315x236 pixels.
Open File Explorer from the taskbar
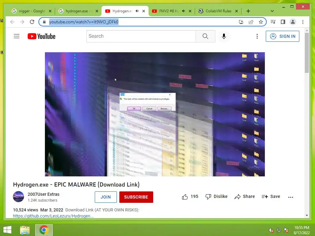click(x=25, y=230)
